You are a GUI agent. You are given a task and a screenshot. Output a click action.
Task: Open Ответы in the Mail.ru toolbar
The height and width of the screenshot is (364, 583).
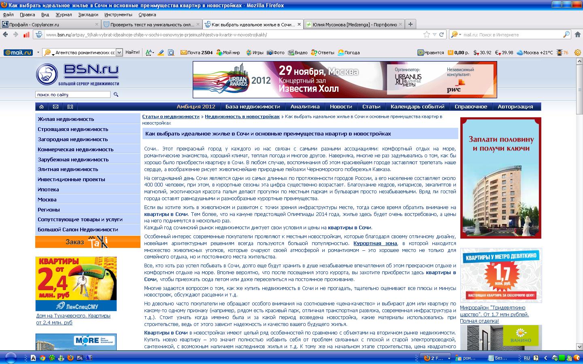[x=323, y=53]
